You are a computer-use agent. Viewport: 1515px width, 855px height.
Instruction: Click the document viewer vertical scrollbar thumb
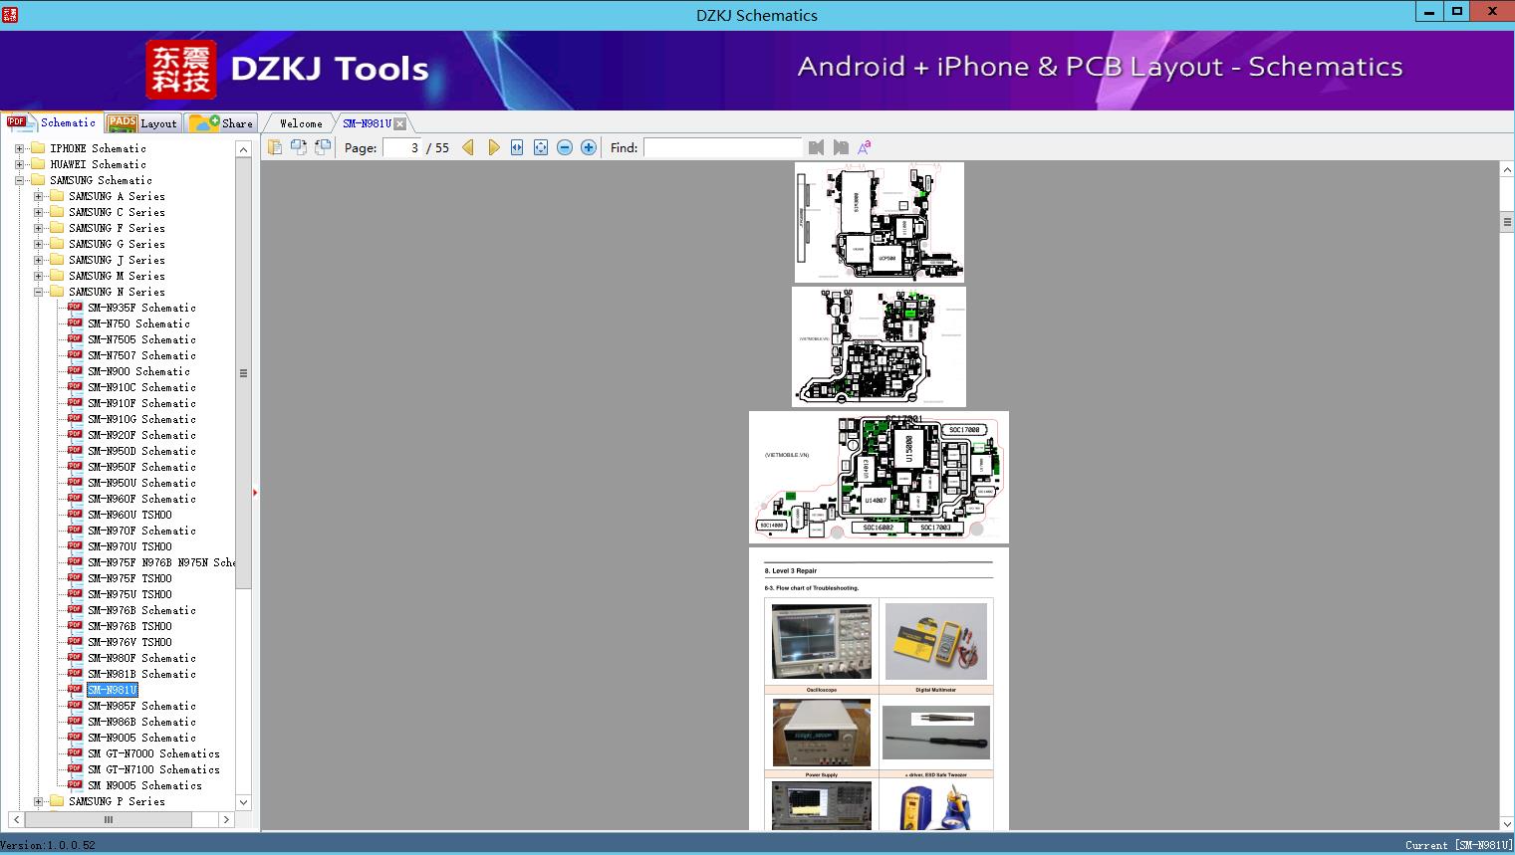(1507, 221)
